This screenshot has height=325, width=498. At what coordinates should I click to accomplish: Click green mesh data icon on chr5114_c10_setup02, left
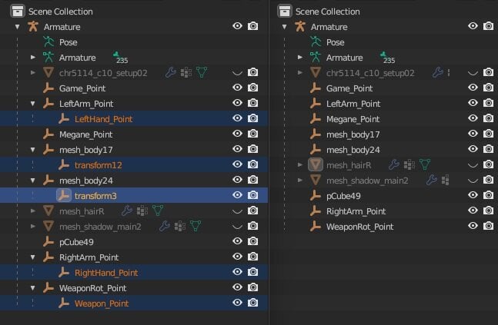(202, 73)
